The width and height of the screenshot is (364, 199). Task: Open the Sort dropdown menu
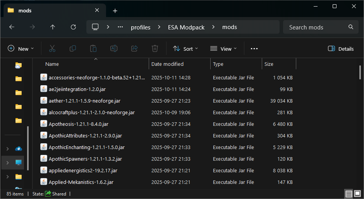click(x=185, y=49)
